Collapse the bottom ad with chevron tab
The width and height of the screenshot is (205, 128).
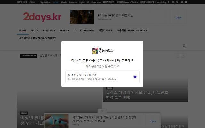pos(102,111)
